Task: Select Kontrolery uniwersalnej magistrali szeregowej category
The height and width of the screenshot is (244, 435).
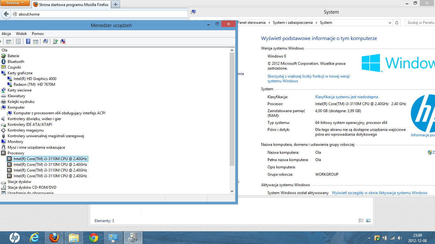Action: 46,136
